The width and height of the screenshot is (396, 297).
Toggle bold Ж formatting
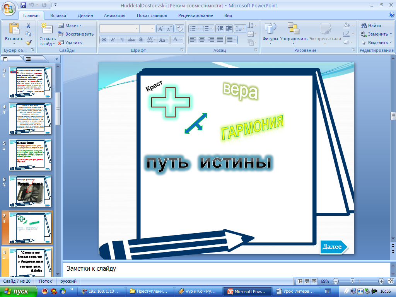coord(104,39)
